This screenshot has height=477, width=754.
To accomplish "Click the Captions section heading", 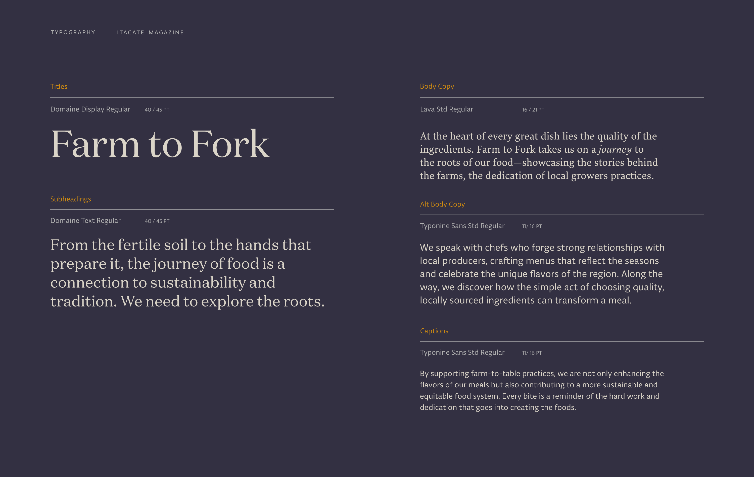I will (434, 331).
